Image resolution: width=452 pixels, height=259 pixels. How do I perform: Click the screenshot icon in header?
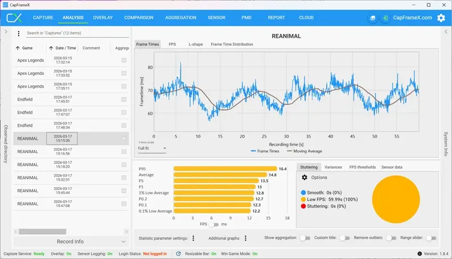point(372,18)
